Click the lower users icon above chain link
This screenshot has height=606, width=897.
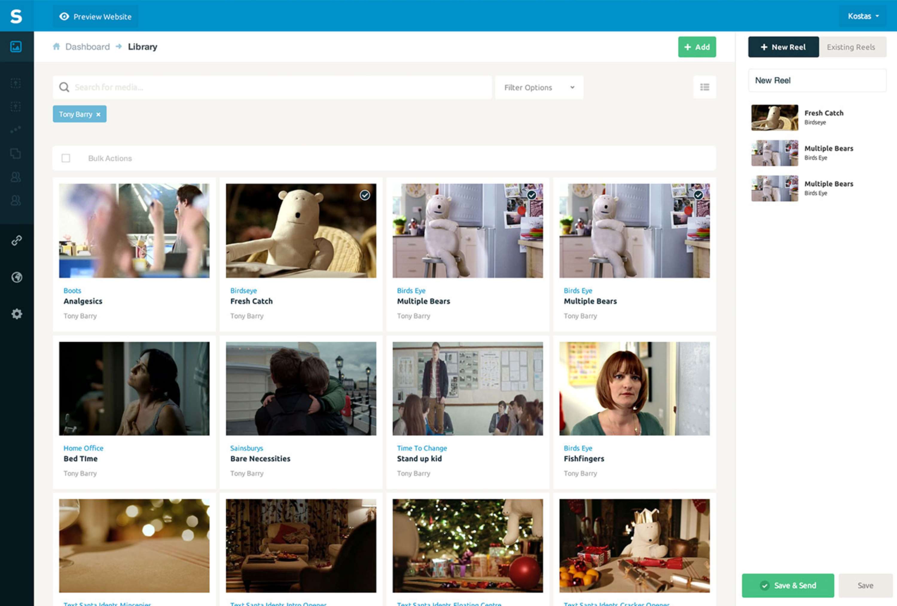click(16, 201)
